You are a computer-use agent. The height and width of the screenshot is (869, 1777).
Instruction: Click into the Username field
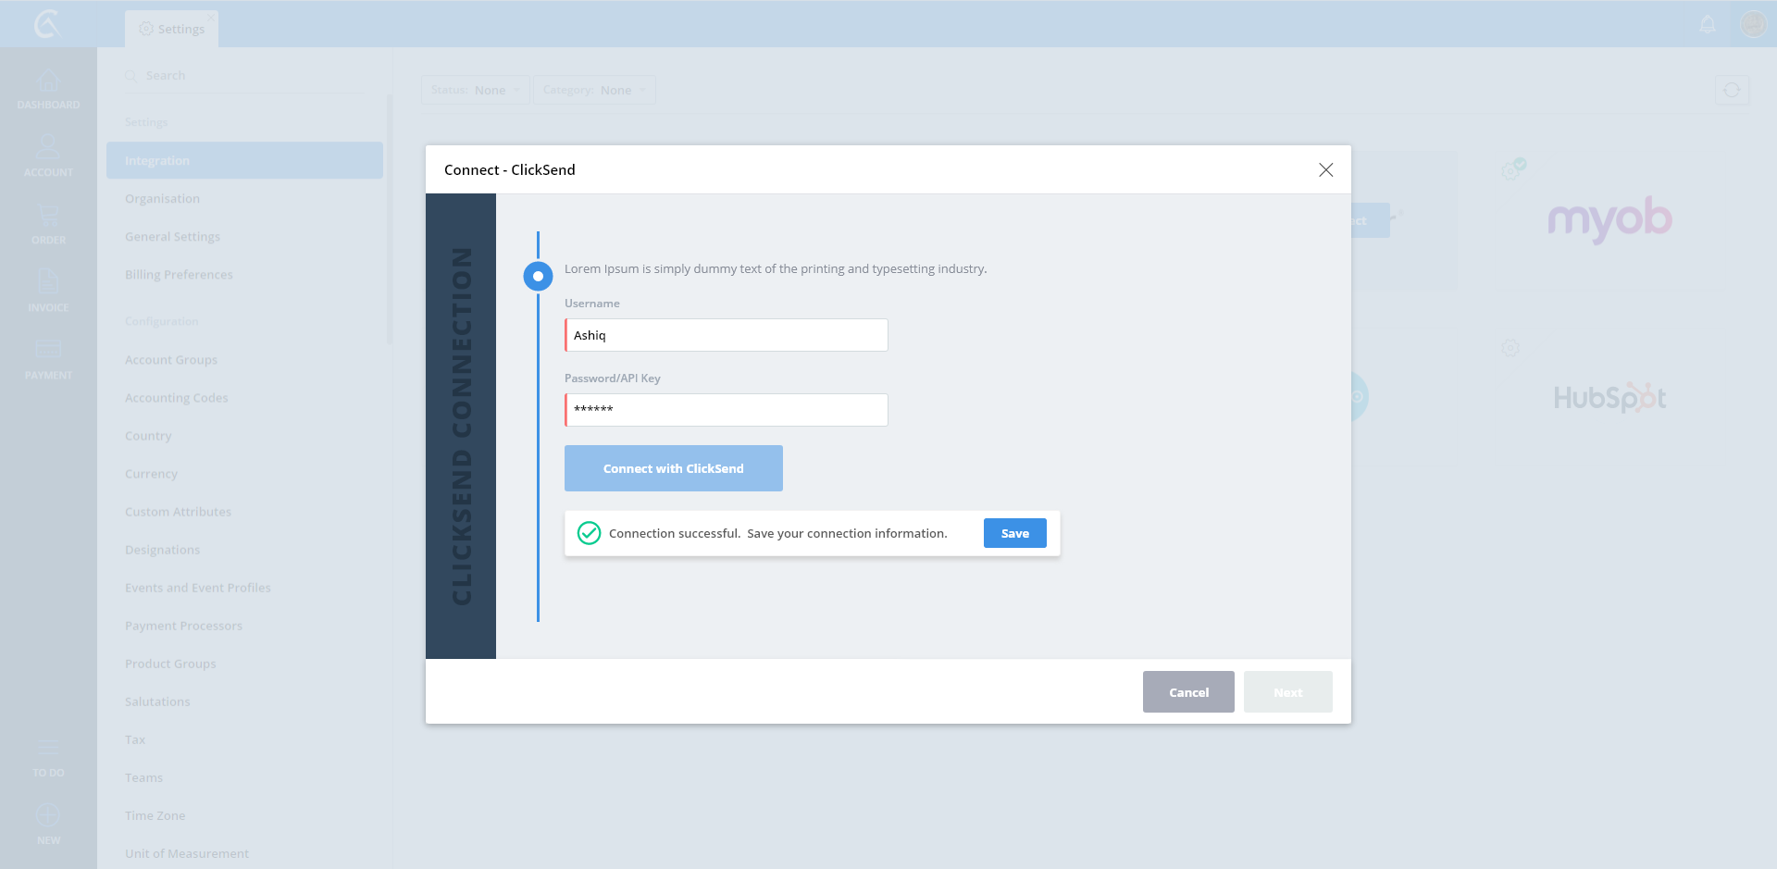point(727,336)
